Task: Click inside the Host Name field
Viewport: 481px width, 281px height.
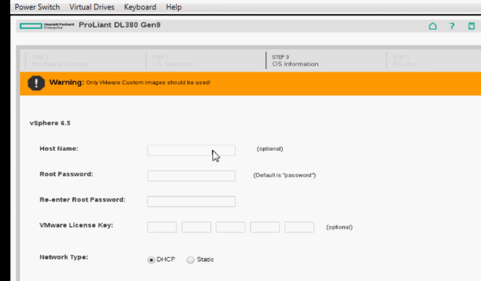Action: pos(191,150)
